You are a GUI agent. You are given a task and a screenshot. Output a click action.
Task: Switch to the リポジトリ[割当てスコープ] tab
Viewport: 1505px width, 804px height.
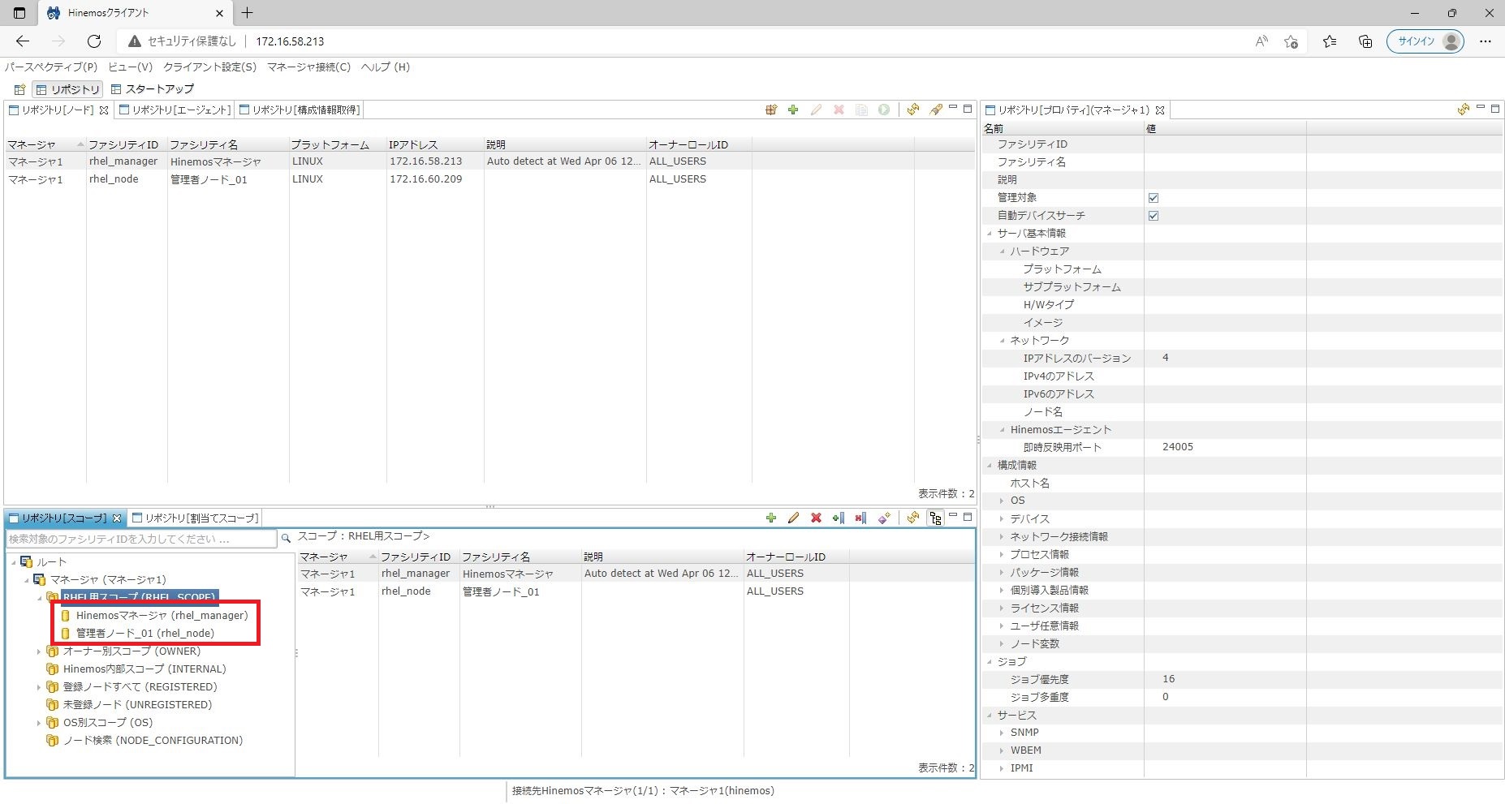coord(196,518)
